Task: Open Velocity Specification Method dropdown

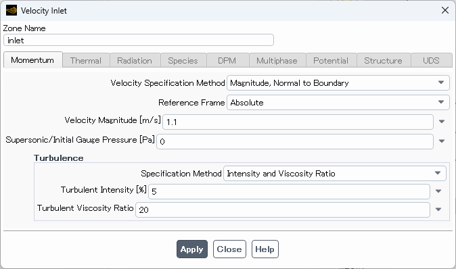Action: click(338, 83)
